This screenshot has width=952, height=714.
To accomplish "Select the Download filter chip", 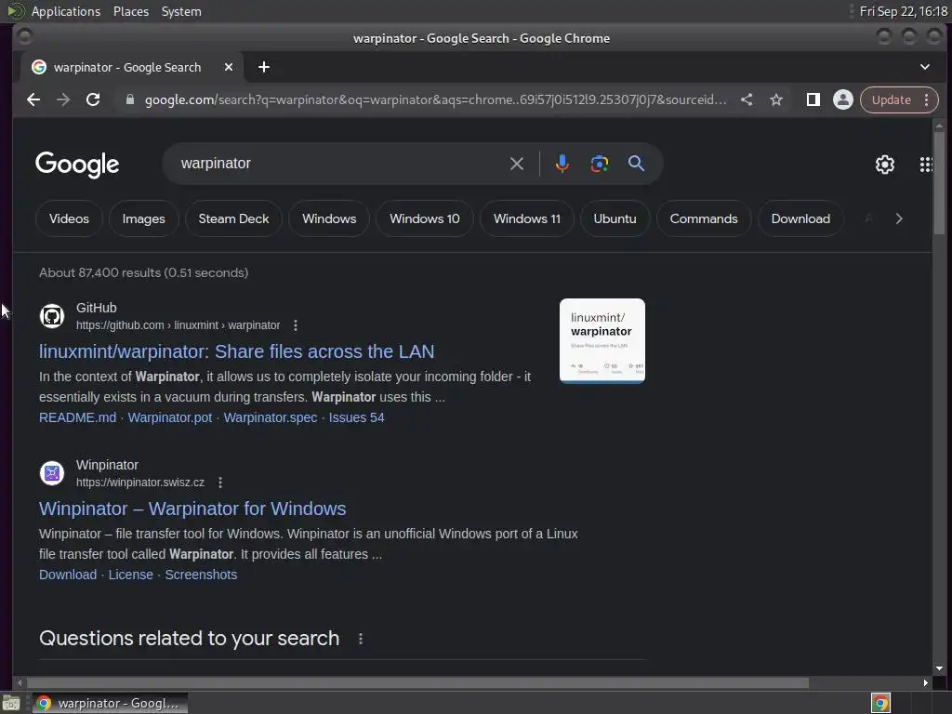I will tap(800, 218).
